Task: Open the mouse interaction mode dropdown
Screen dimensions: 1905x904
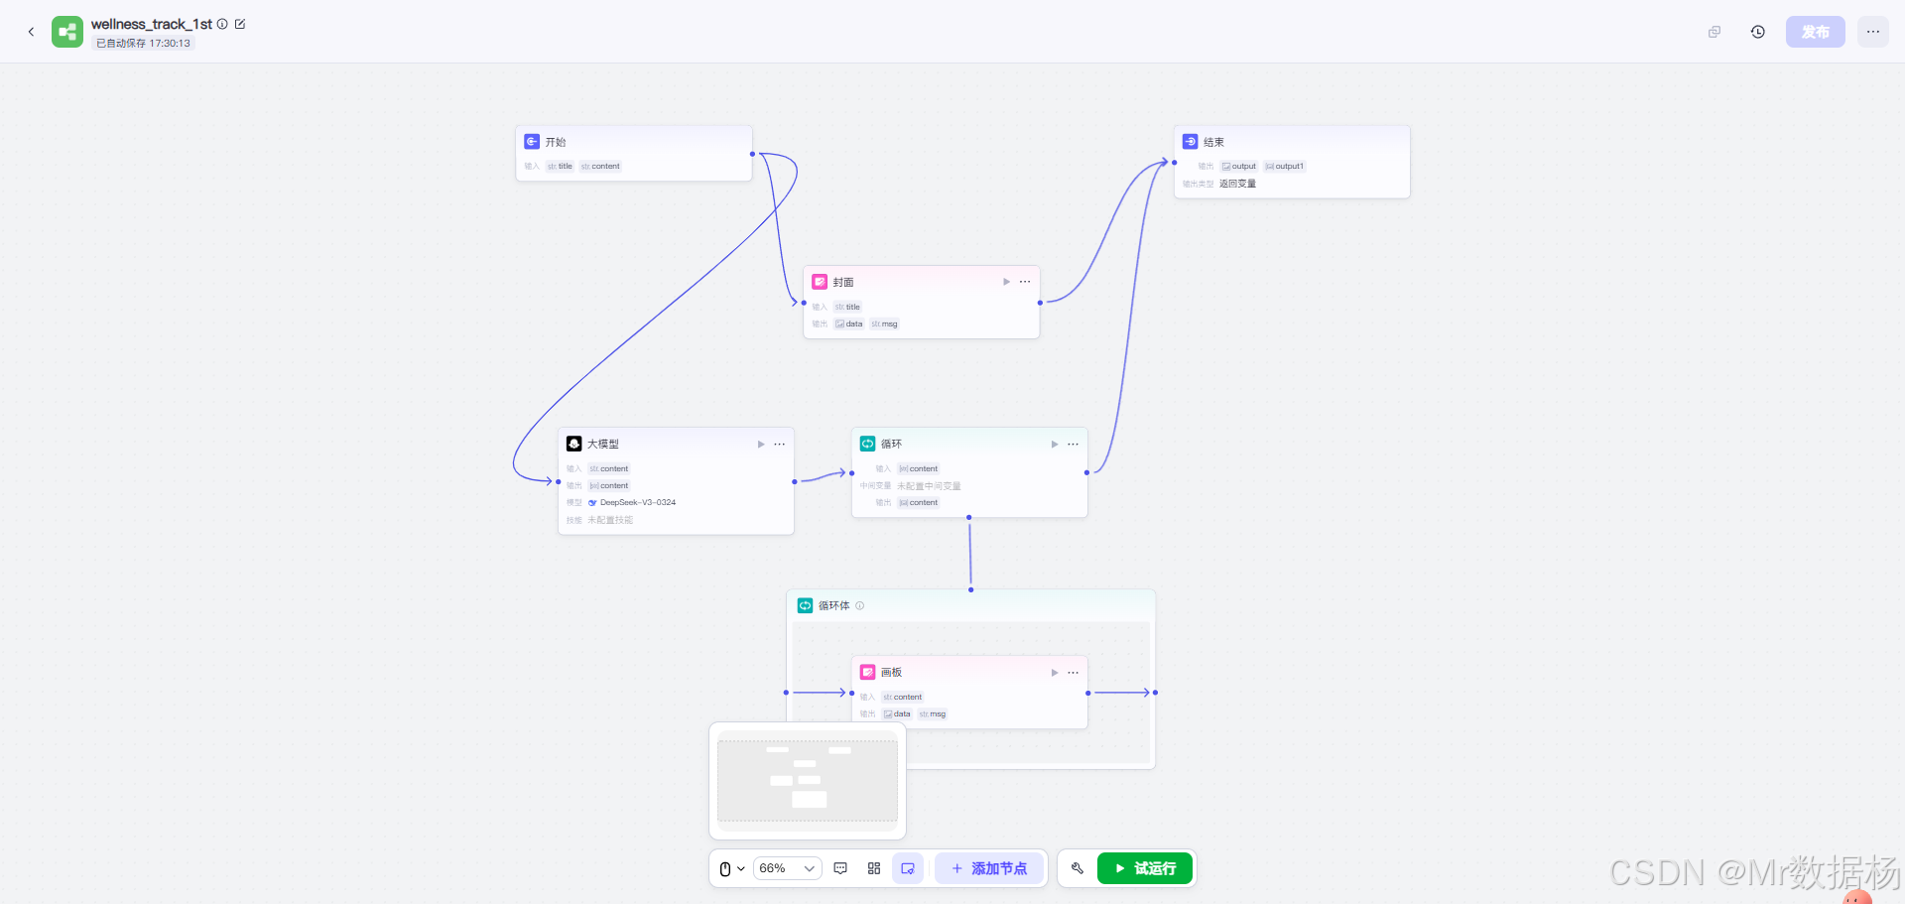Action: coord(732,868)
